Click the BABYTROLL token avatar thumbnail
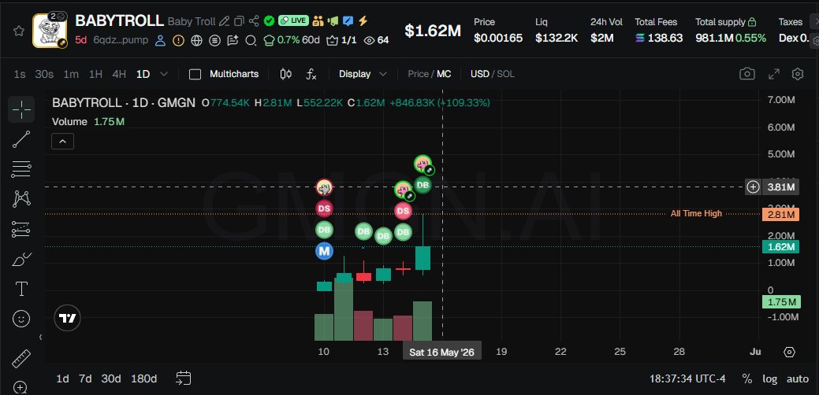Screen dimensions: 819x395 (50, 31)
